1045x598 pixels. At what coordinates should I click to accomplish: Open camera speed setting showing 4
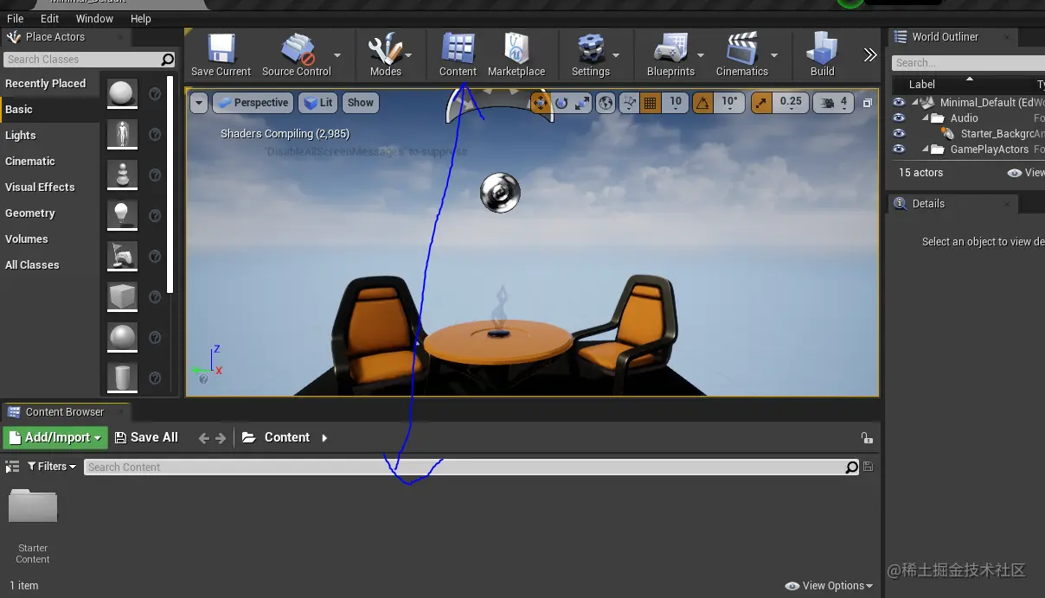[x=835, y=102]
